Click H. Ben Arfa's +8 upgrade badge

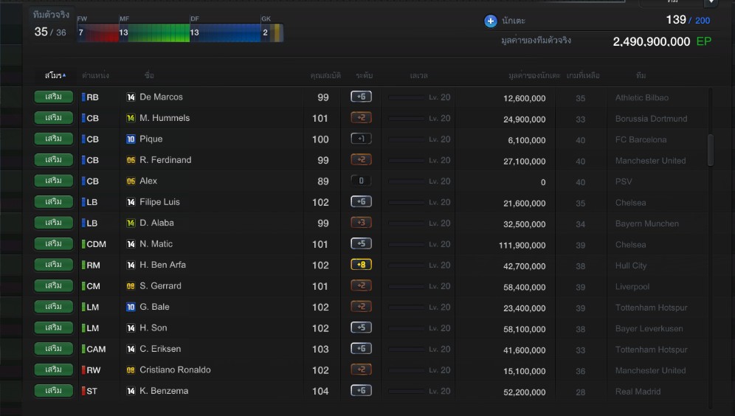[x=361, y=265]
